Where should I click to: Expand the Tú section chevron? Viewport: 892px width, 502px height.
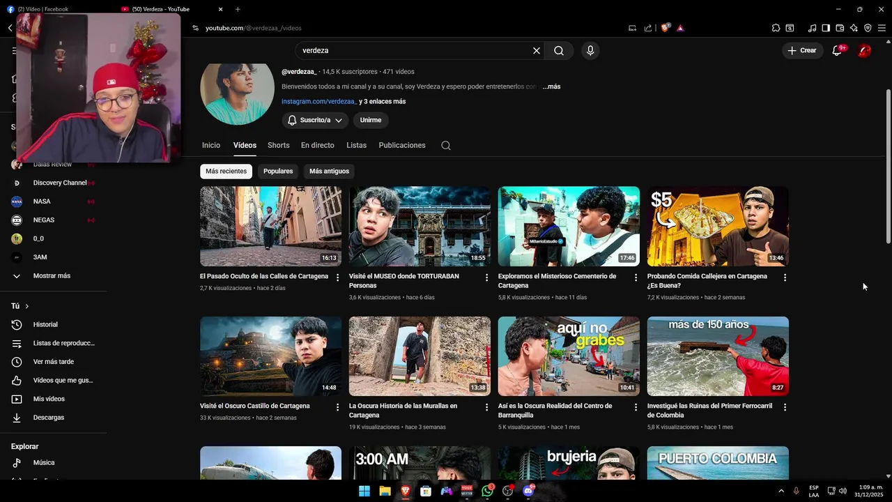(27, 306)
